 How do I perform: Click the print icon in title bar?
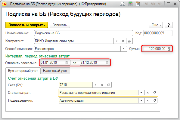click(123, 4)
